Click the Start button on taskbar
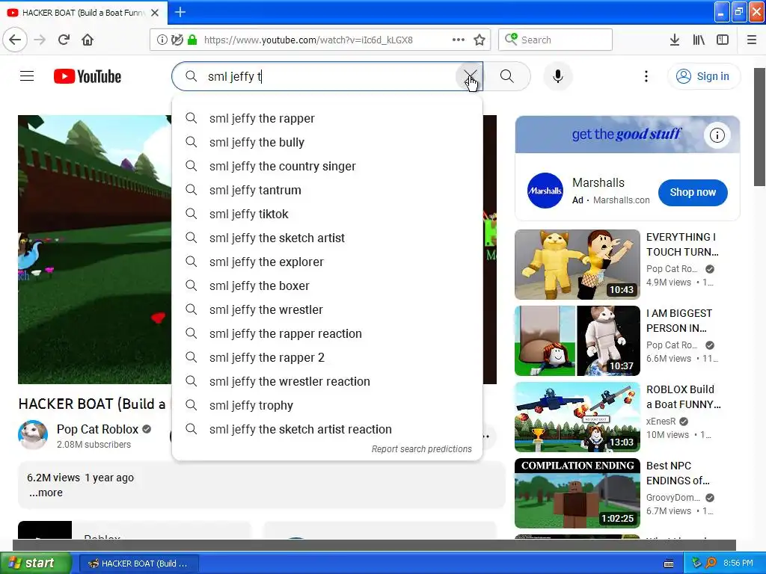This screenshot has width=766, height=574. 35,564
